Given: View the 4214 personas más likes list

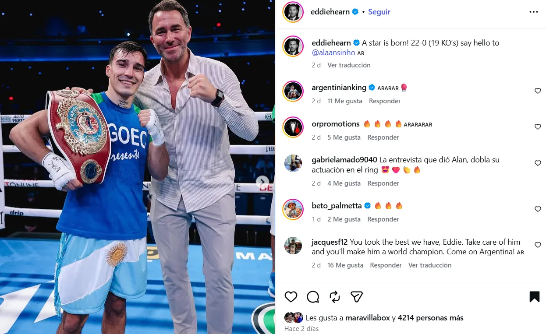Looking at the screenshot, I should [430, 318].
